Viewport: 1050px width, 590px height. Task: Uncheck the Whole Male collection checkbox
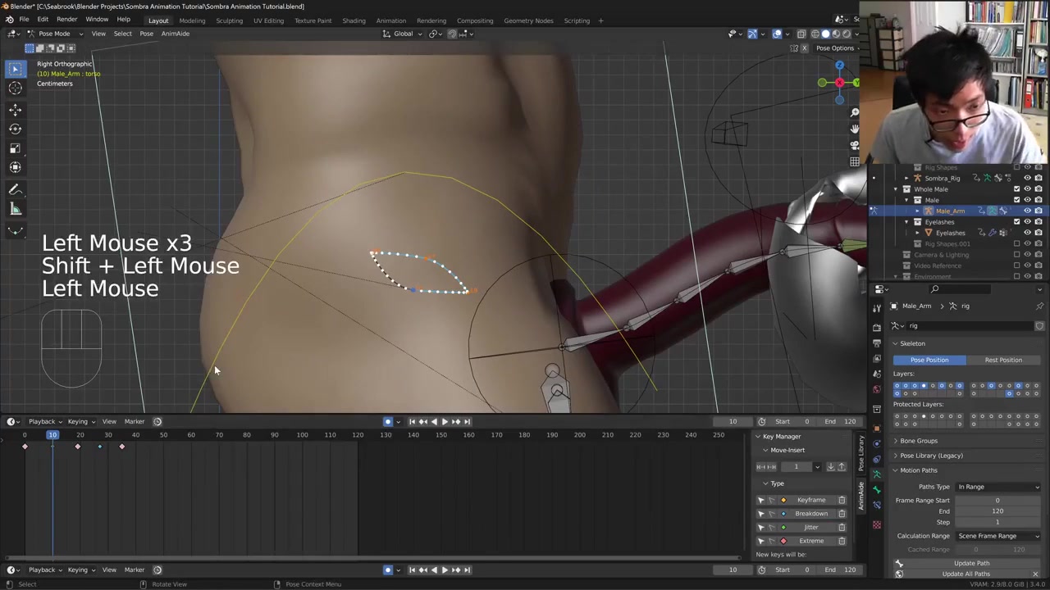pos(1016,189)
